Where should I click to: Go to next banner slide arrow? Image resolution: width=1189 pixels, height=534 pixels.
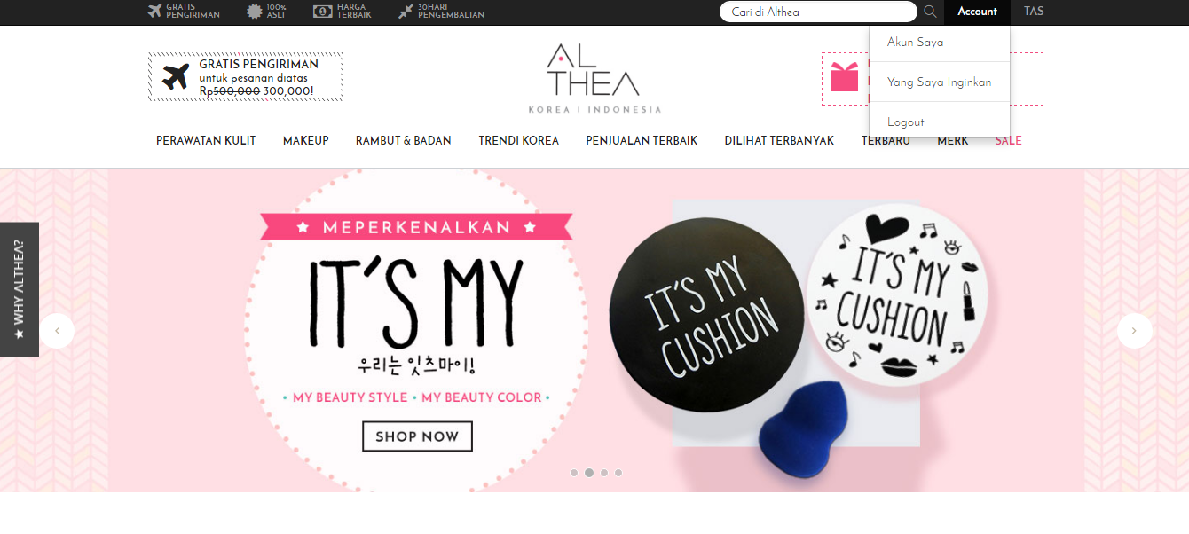pos(1134,331)
